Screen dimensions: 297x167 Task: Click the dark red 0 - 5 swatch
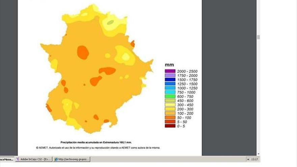[170, 126]
